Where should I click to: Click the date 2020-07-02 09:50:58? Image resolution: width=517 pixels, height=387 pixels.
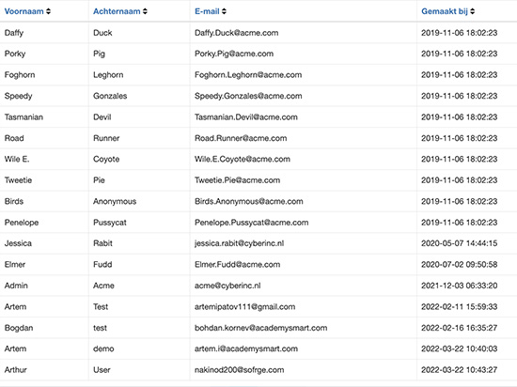[x=460, y=265]
